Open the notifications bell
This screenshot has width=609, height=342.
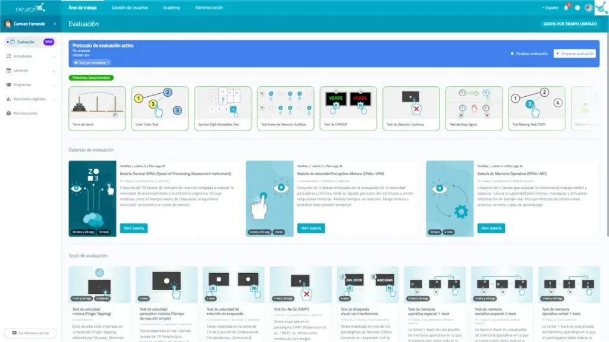(x=566, y=8)
